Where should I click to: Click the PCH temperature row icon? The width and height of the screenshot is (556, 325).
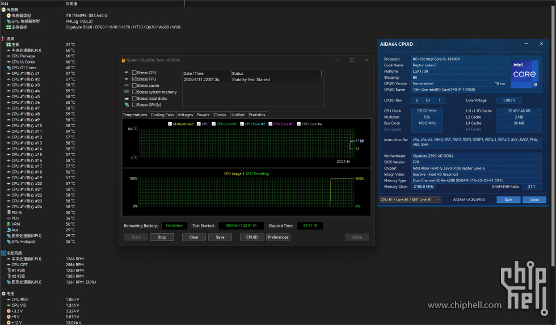9,218
